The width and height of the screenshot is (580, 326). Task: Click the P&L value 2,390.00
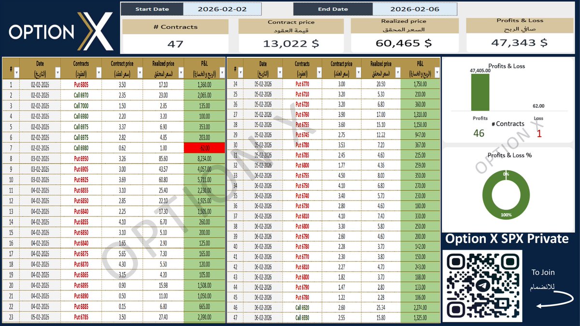tap(204, 317)
